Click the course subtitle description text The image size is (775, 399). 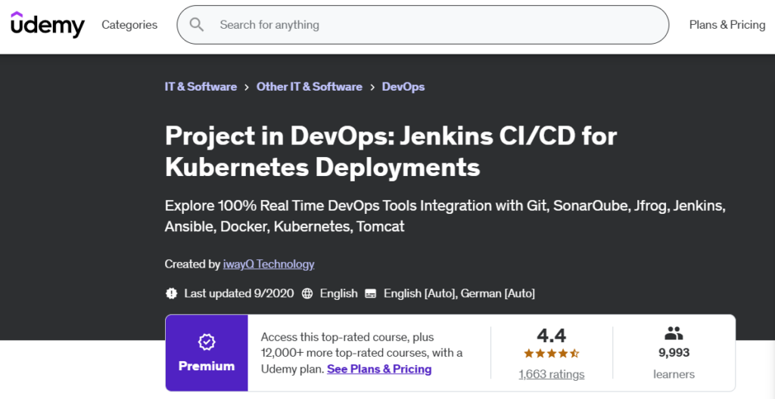(x=445, y=216)
